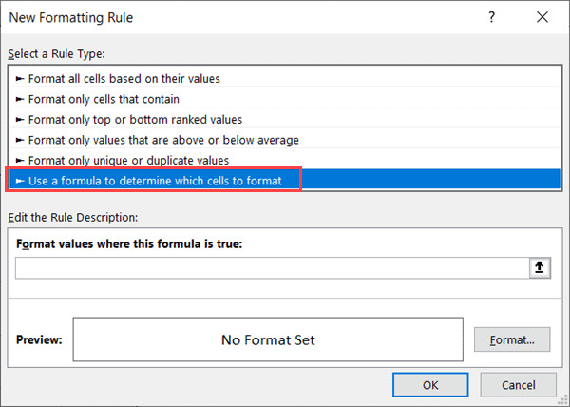Click 'Format values where this formula is true:' label

pyautogui.click(x=130, y=243)
